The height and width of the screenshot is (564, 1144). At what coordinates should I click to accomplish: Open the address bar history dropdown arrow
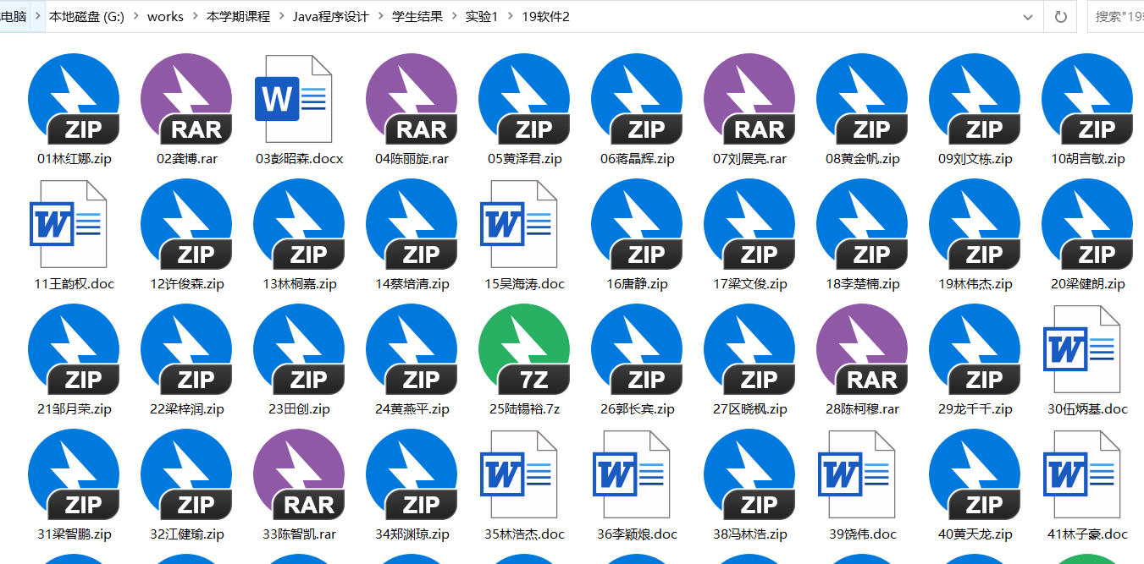pyautogui.click(x=1028, y=17)
